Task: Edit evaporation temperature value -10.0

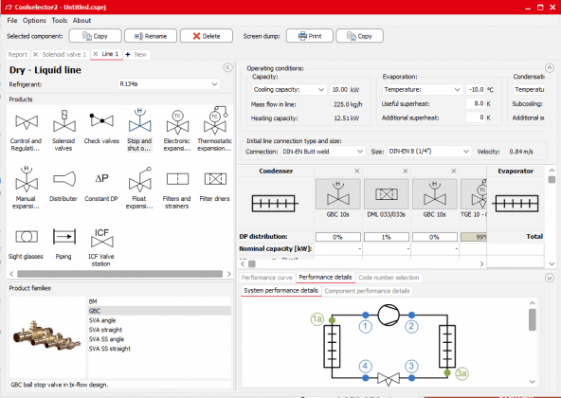Action: [476, 89]
